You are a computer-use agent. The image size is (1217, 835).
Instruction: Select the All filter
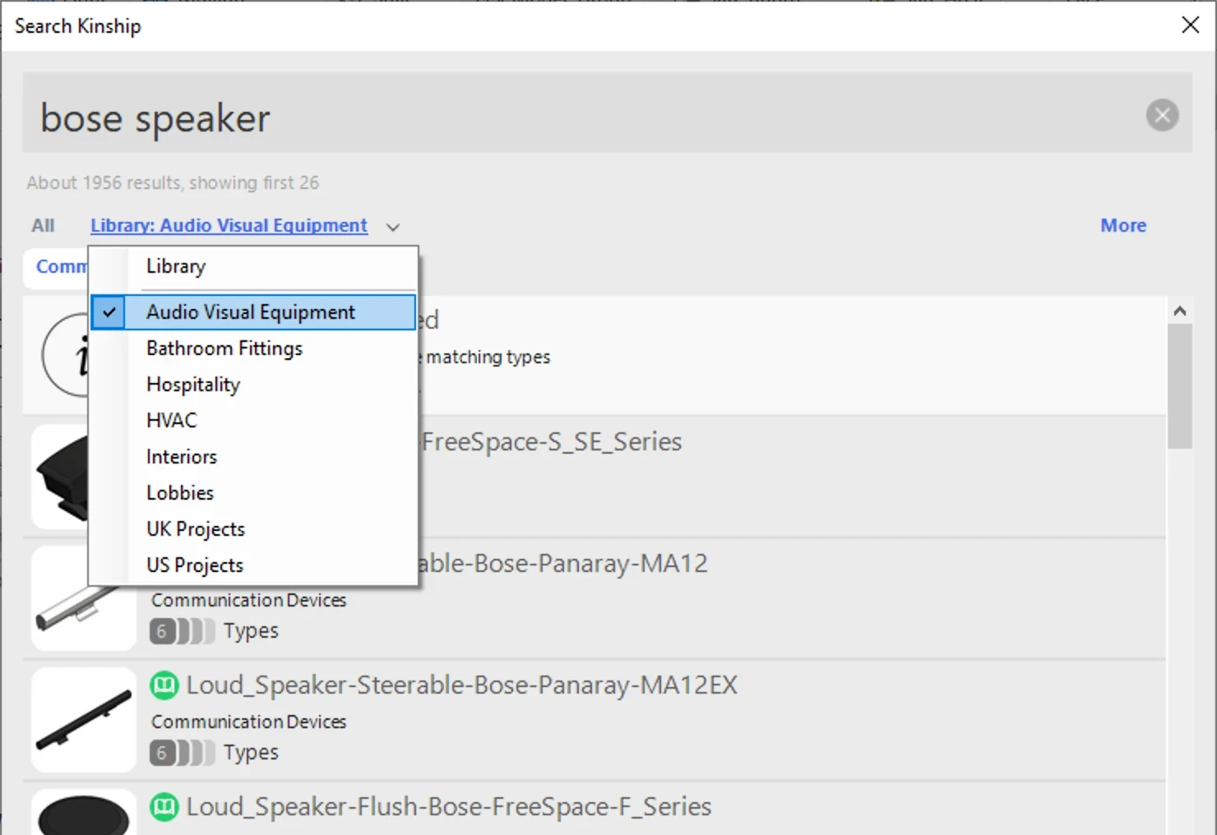point(43,225)
